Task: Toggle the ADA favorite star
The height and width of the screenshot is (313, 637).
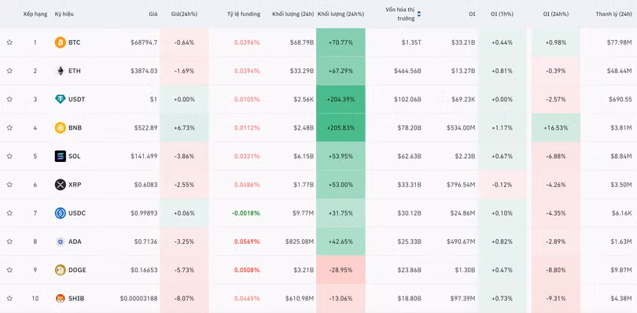Action: coord(9,241)
